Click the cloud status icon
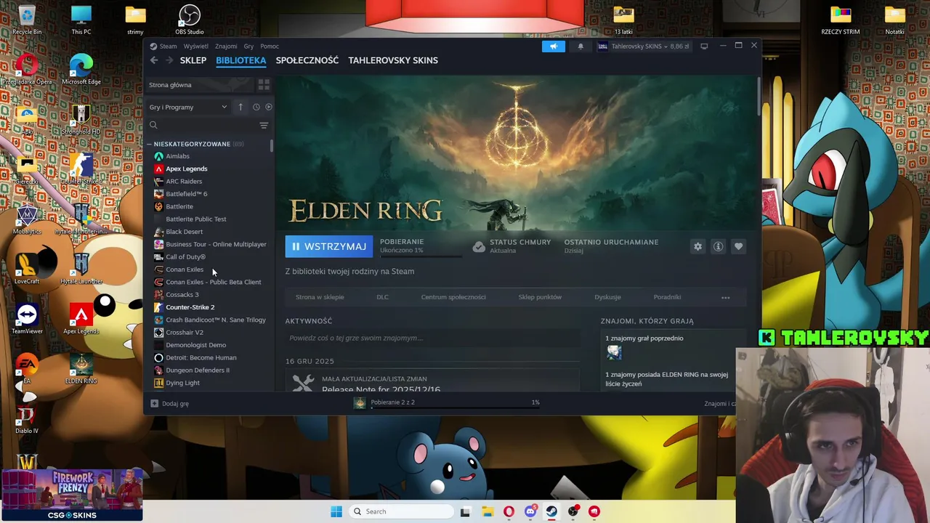 [x=478, y=246]
